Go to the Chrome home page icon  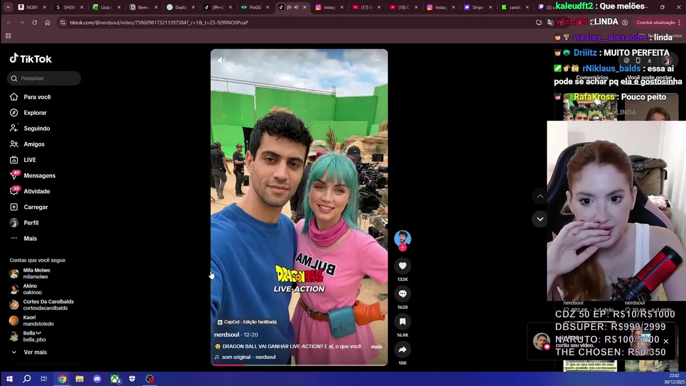pos(47,23)
